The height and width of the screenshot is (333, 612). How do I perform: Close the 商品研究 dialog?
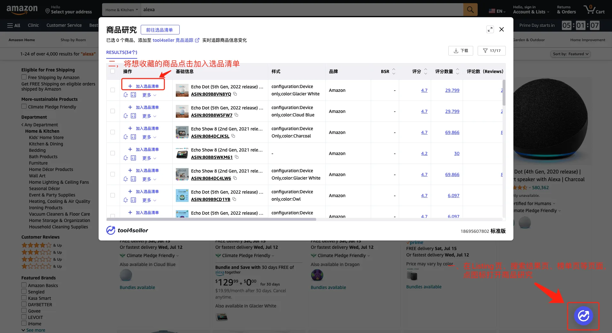click(x=502, y=29)
